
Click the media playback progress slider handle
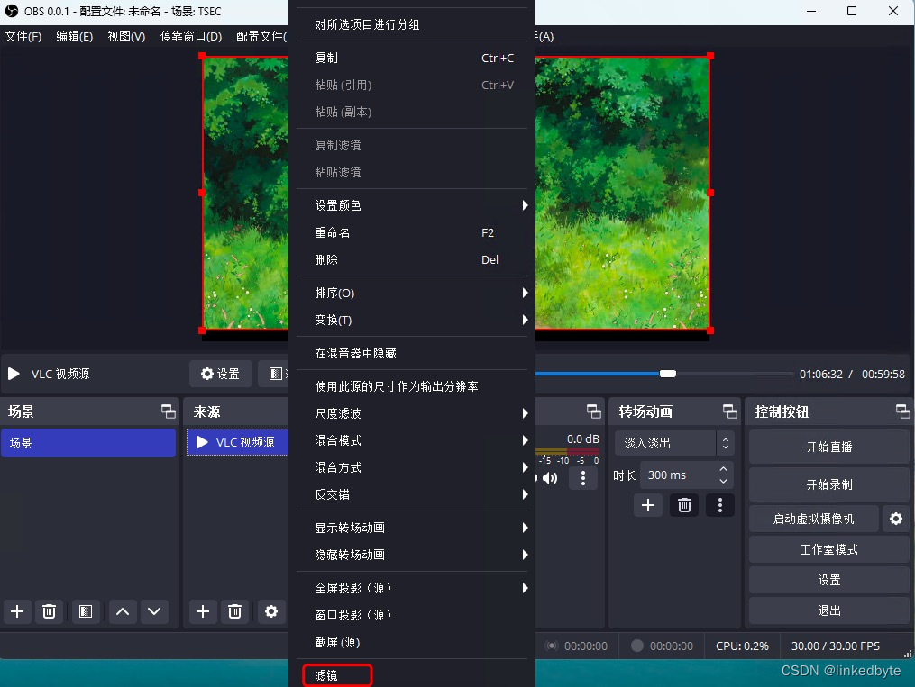(668, 374)
